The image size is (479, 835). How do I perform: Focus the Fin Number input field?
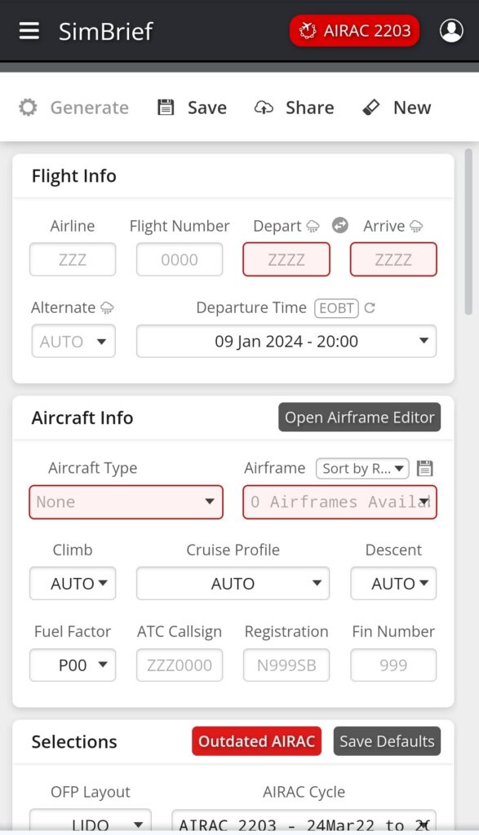pyautogui.click(x=393, y=665)
